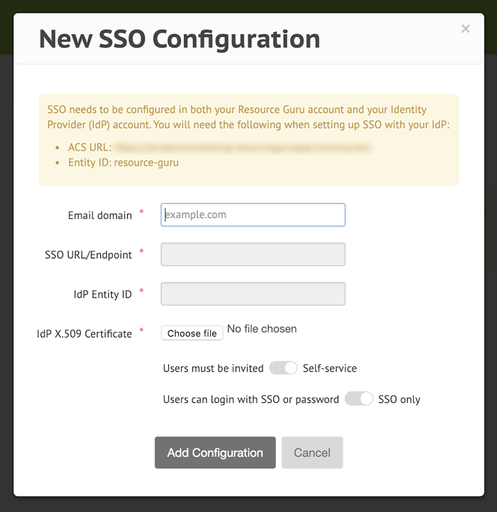The image size is (497, 512).
Task: Click the SSO only label text
Action: 399,399
